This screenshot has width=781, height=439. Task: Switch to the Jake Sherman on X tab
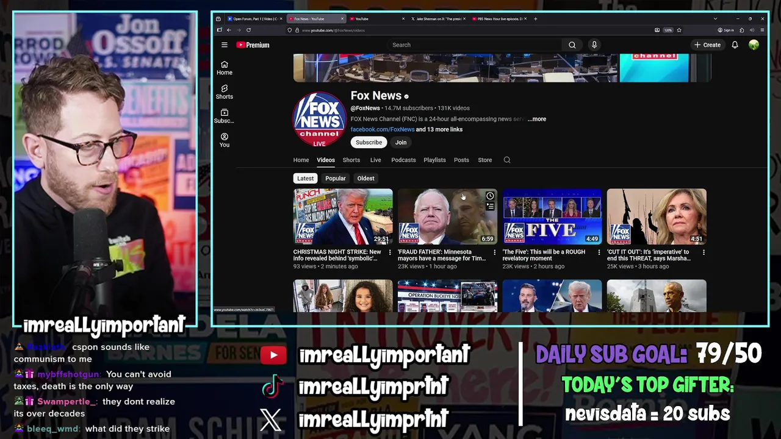point(437,19)
